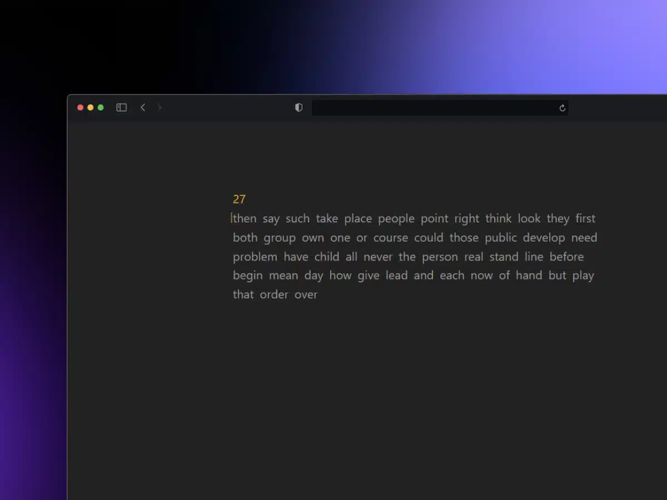Click on the word "child"

pyautogui.click(x=327, y=257)
